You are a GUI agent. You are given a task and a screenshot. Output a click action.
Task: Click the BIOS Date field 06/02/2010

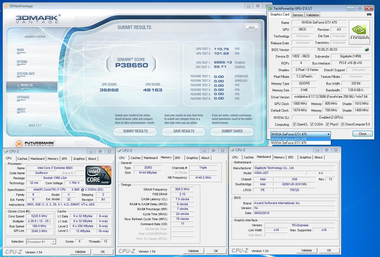click(294, 213)
